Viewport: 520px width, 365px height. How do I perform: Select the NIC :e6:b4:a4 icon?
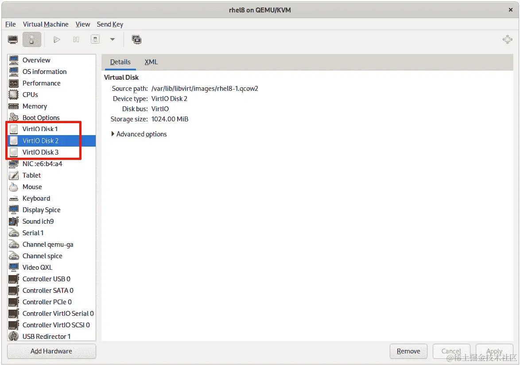[14, 164]
